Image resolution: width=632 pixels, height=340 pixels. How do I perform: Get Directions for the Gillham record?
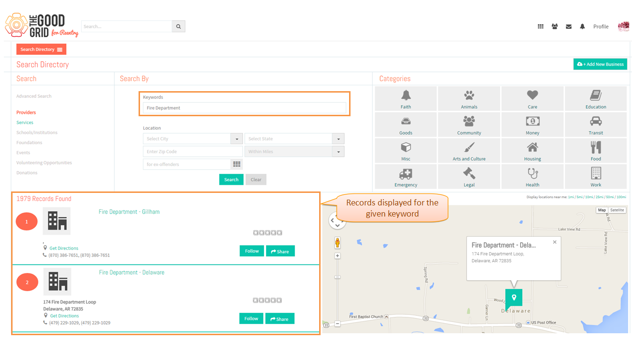tap(64, 248)
